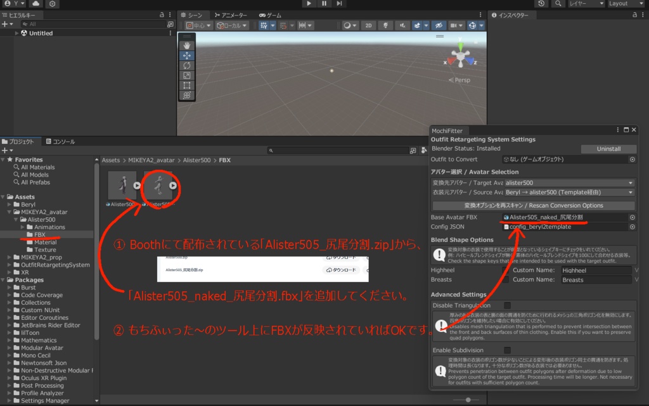649x406 pixels.
Task: Switch the Scene view to 2D mode
Action: coord(368,25)
